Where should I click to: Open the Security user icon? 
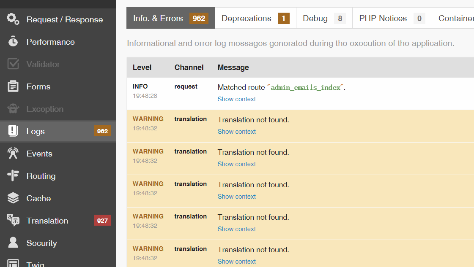(13, 243)
